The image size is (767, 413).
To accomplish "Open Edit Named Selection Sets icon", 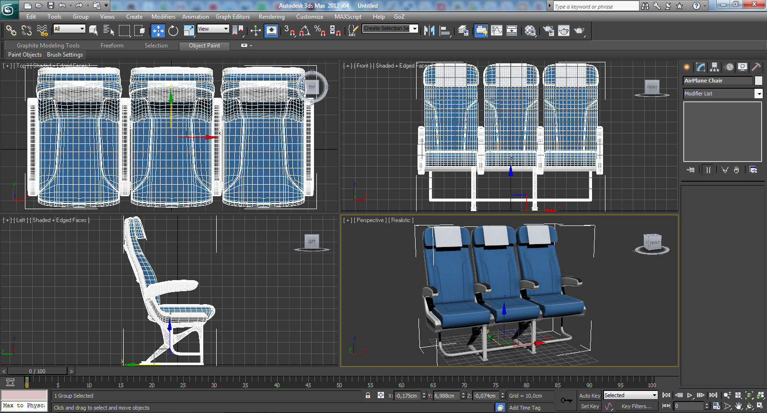I will point(353,31).
